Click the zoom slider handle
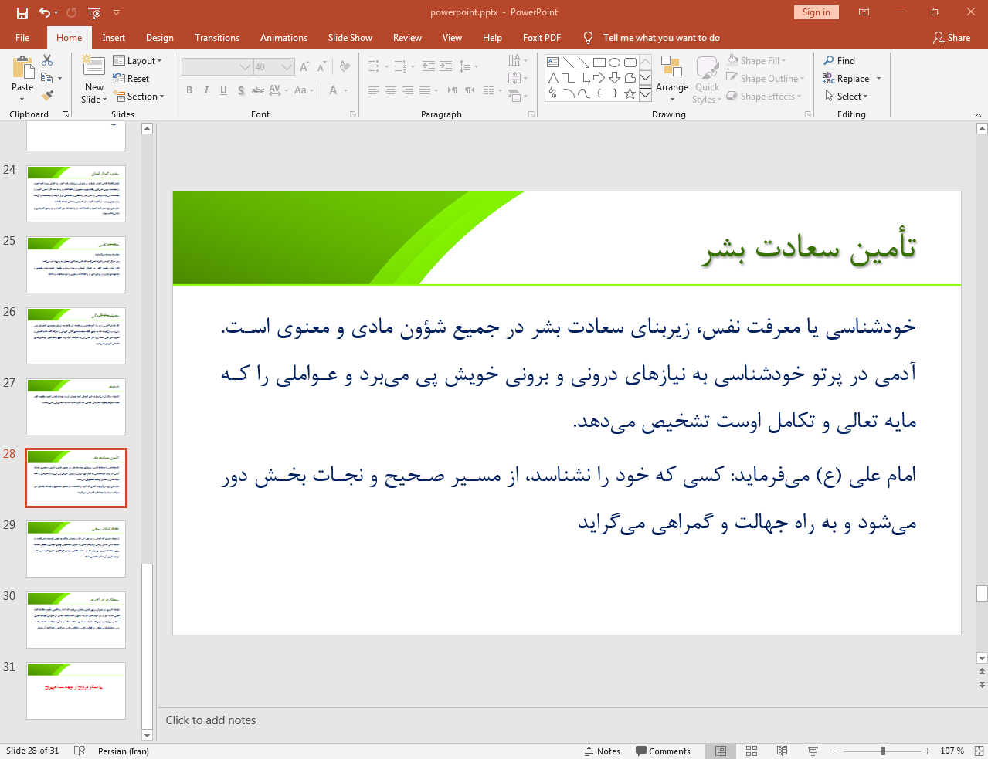988x759 pixels. [x=883, y=751]
